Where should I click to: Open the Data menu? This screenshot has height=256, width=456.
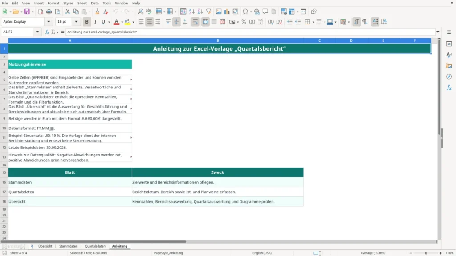(x=94, y=3)
